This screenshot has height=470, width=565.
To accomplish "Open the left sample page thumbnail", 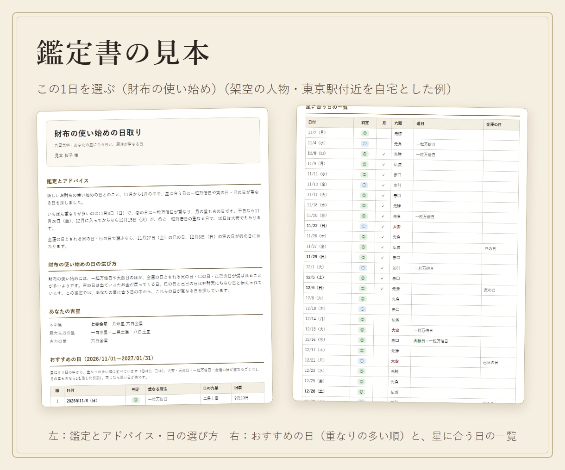I will [155, 257].
